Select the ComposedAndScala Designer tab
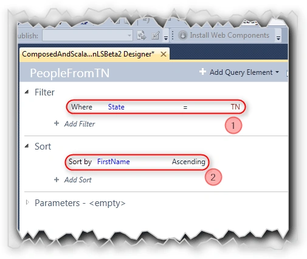Viewport: 307px width, 259px height. click(88, 54)
